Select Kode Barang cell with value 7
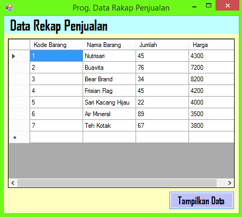Screen dimensions: 242x217 pyautogui.click(x=56, y=126)
